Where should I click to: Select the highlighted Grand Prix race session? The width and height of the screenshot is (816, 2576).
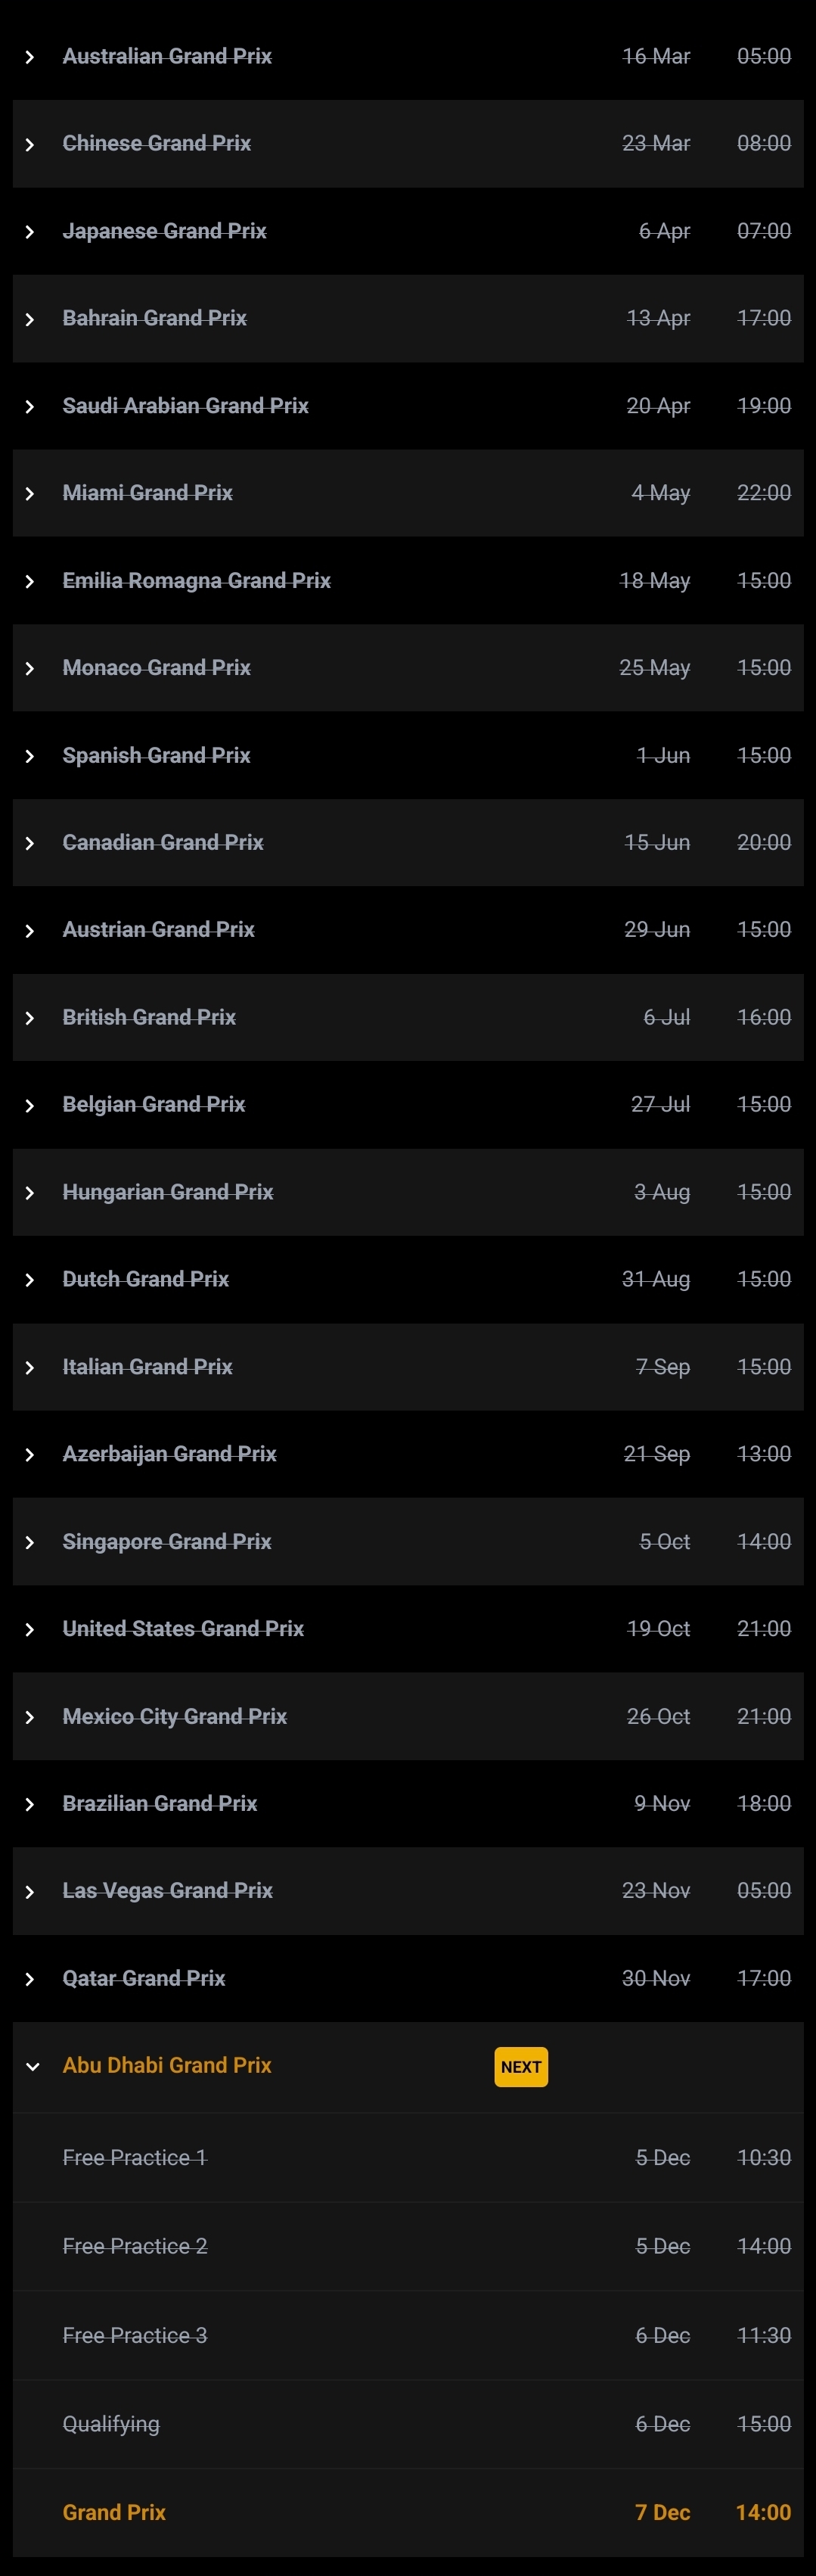click(x=114, y=2512)
